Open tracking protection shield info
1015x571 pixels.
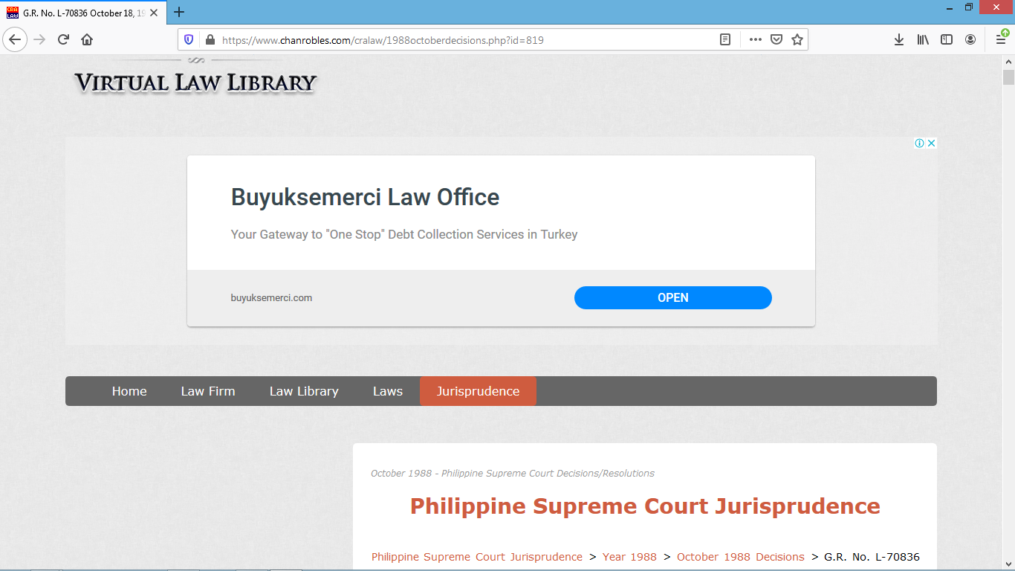pos(189,40)
